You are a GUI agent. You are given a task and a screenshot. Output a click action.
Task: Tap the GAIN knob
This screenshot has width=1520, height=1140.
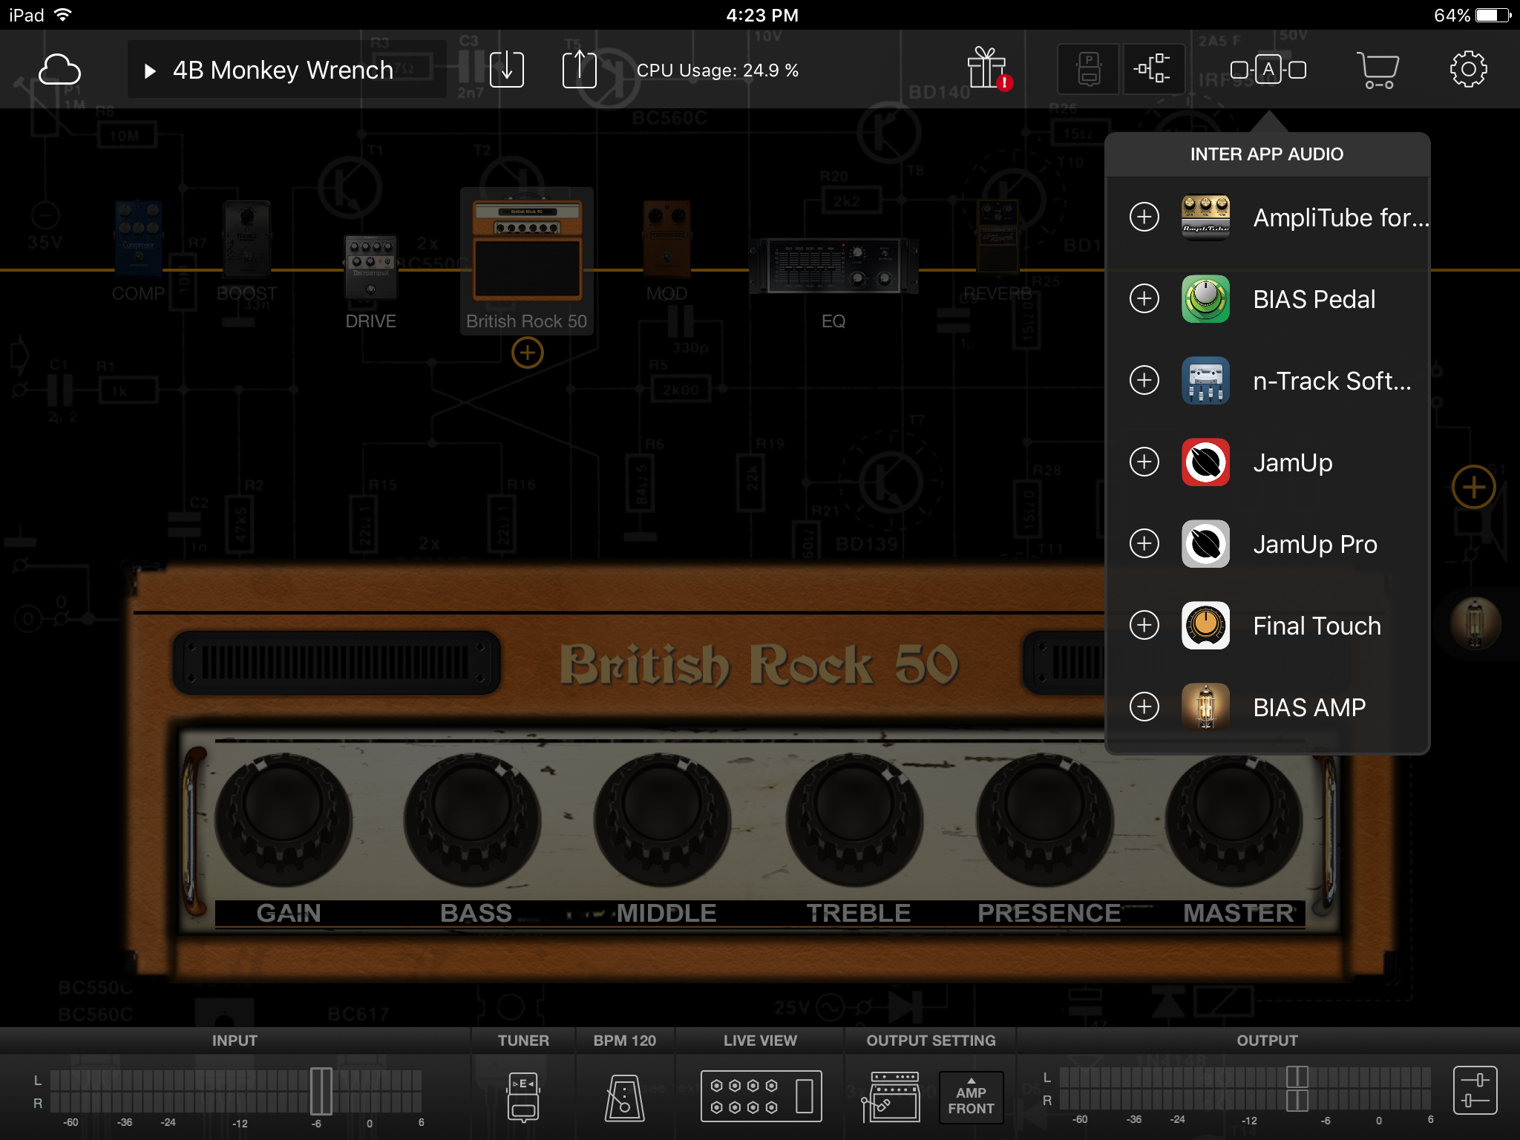[283, 819]
